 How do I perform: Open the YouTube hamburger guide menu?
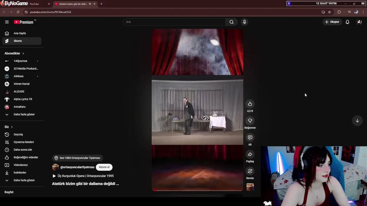click(x=7, y=22)
